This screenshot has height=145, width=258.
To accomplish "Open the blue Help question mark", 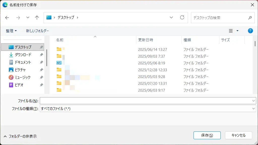I will [x=250, y=31].
